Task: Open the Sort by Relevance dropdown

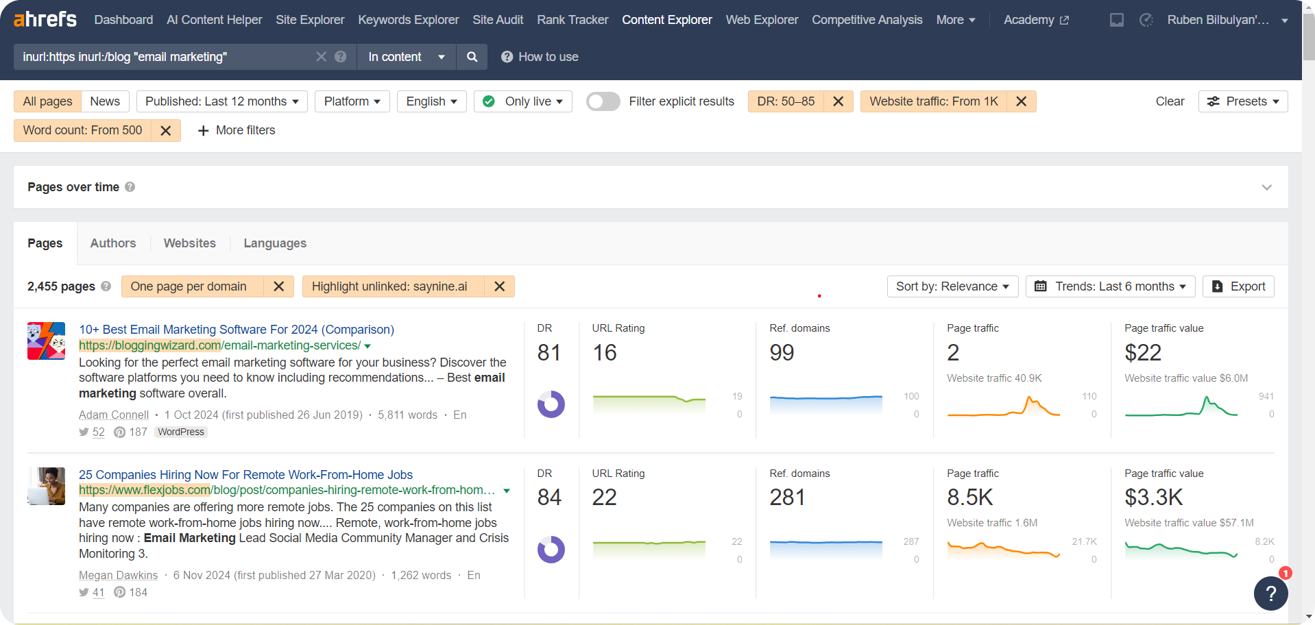Action: click(952, 286)
